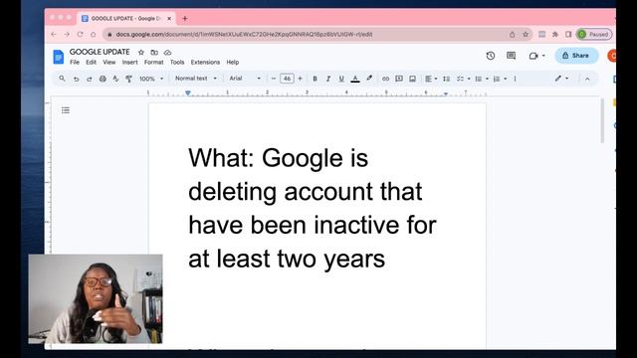Open the Normal text style dropdown

point(196,79)
